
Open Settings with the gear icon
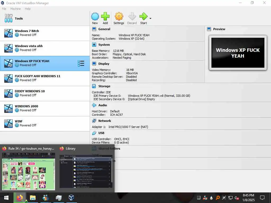point(119,17)
